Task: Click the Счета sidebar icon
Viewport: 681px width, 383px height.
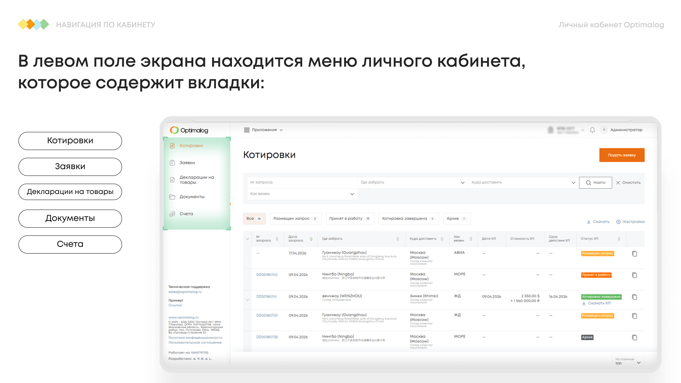Action: coord(172,214)
